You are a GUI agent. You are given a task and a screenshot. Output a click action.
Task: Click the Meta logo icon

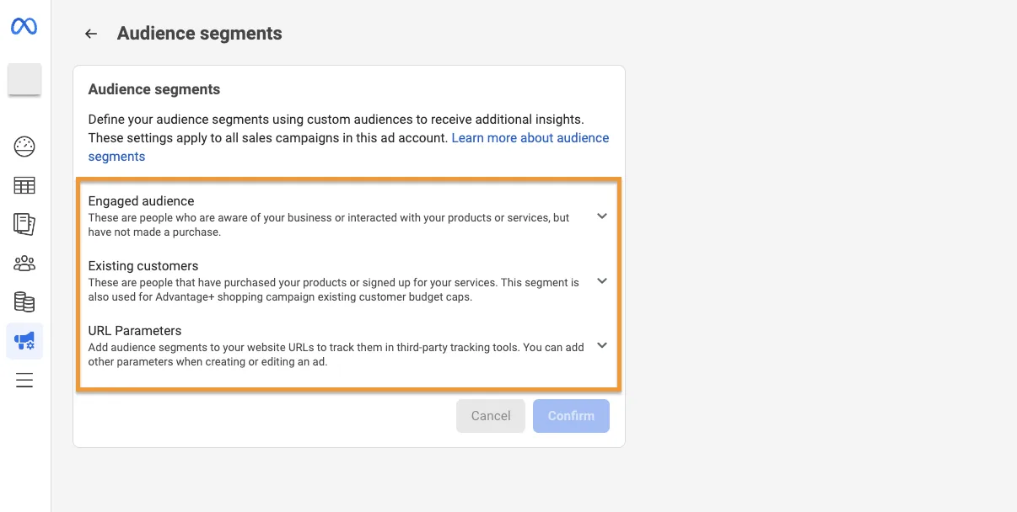point(24,27)
